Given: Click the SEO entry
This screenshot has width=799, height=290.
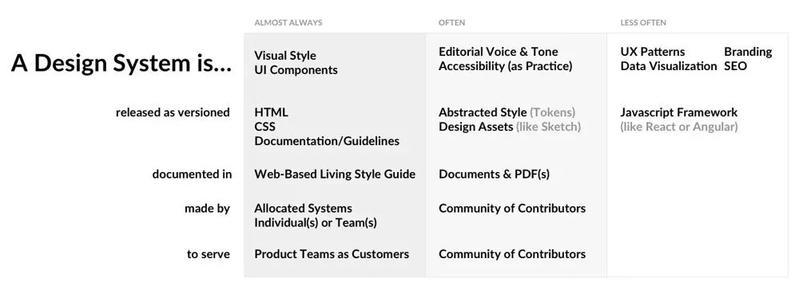Looking at the screenshot, I should pos(735,66).
